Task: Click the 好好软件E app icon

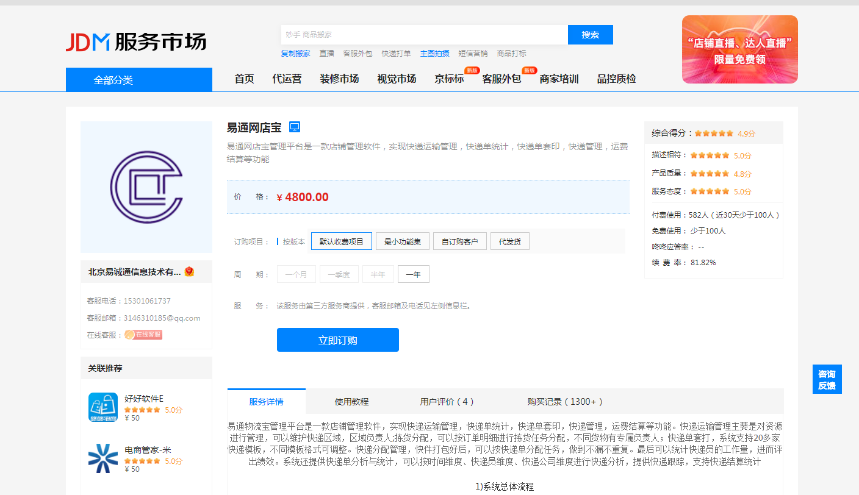Action: (x=103, y=407)
